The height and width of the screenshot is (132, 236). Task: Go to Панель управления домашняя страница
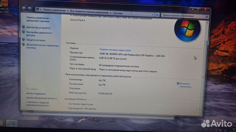click(x=38, y=20)
